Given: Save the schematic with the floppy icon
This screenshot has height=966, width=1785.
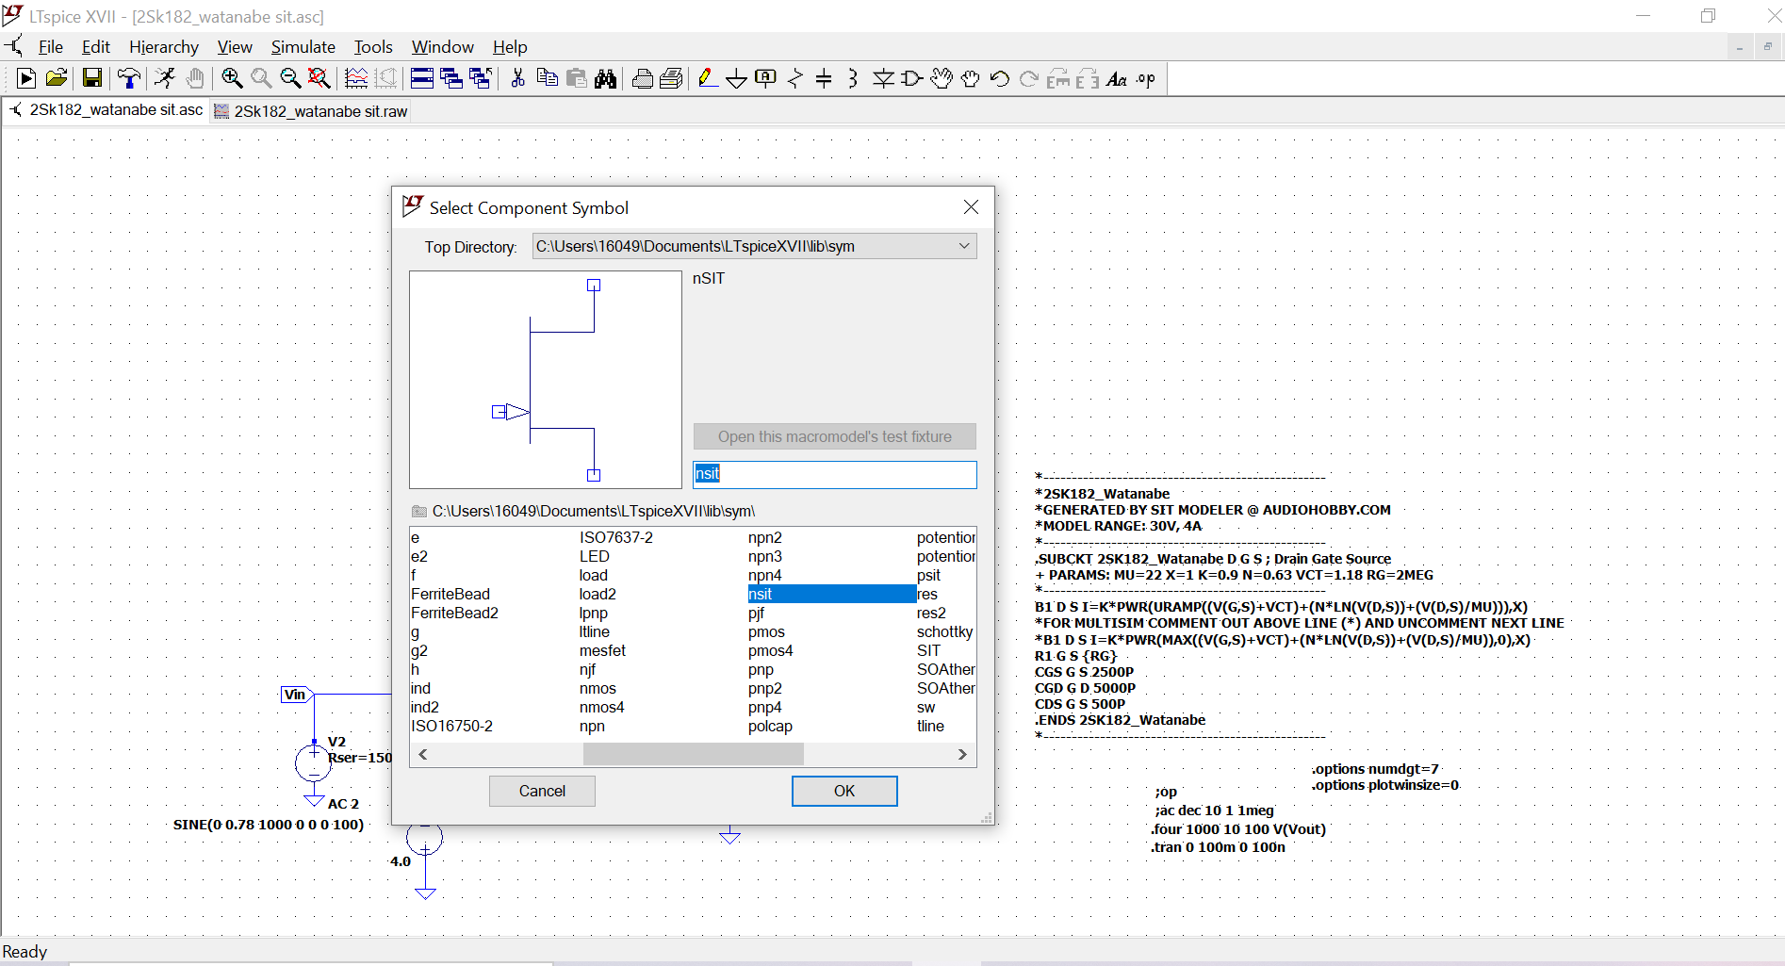Looking at the screenshot, I should coord(91,79).
